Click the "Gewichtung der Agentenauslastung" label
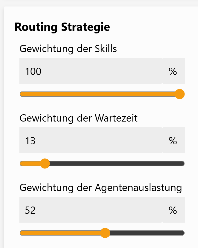Screen dimensions: 198x248 (x=100, y=188)
